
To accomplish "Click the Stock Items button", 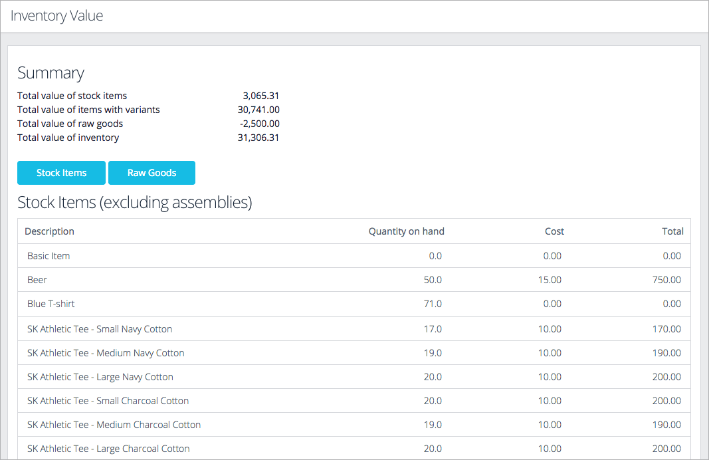I will point(61,173).
